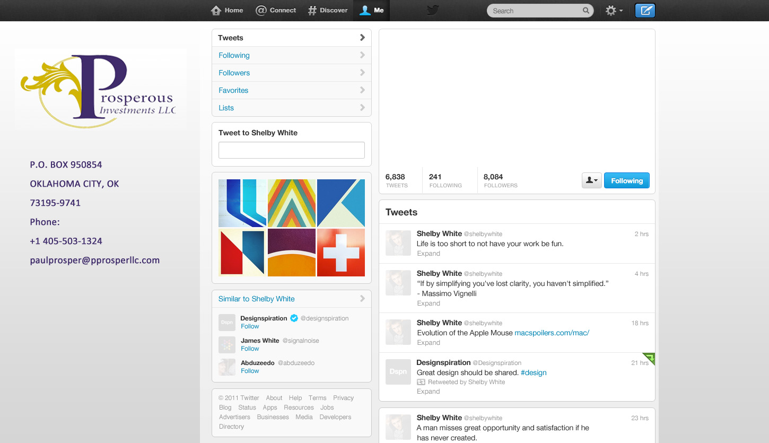The height and width of the screenshot is (443, 769).
Task: Click avatar on 'Life is too short' tweet
Action: click(x=398, y=243)
